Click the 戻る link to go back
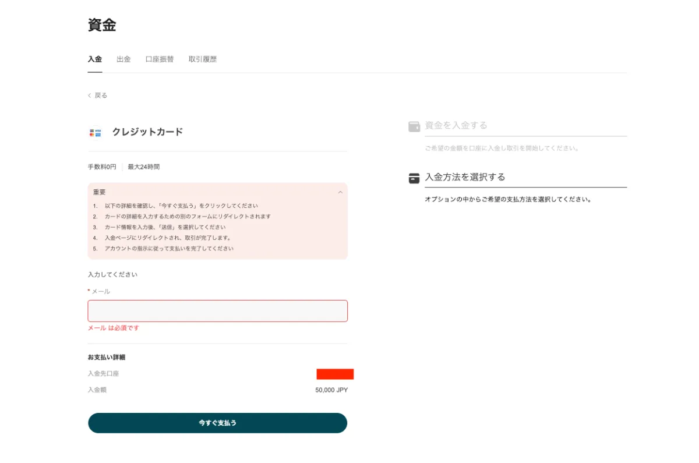699x463 pixels. 98,95
